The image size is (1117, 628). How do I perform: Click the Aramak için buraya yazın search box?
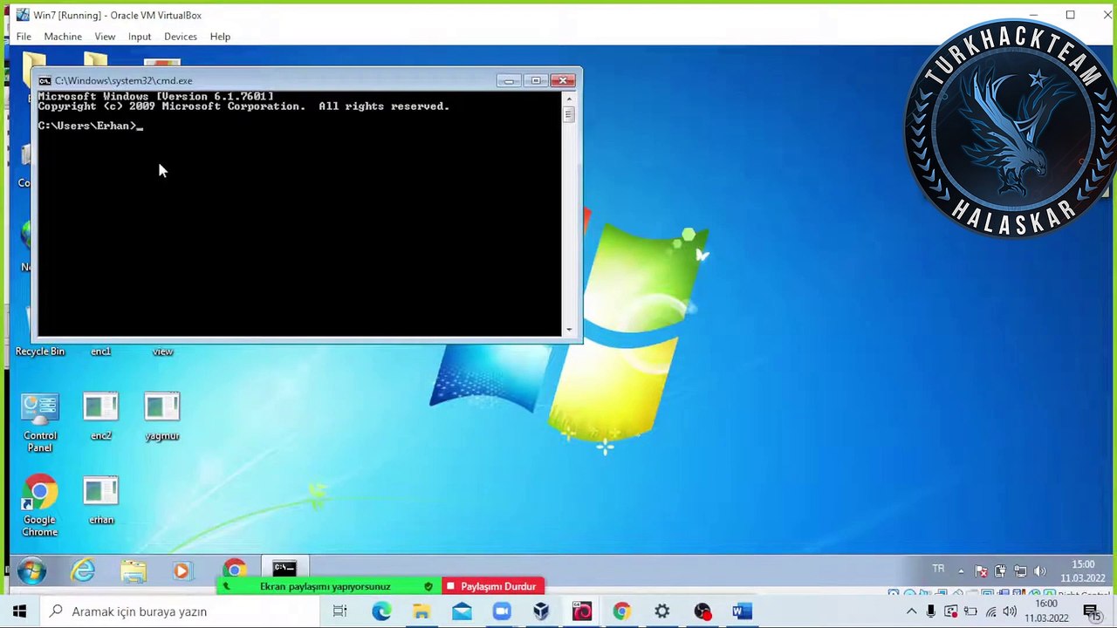182,611
